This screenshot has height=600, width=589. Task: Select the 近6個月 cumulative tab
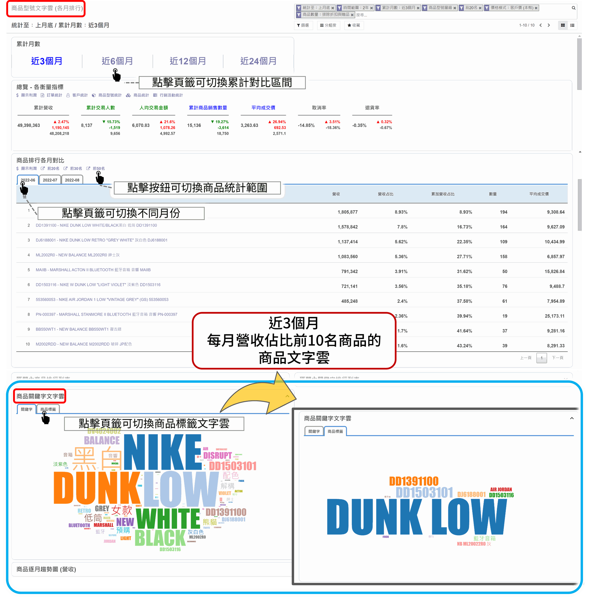click(117, 61)
